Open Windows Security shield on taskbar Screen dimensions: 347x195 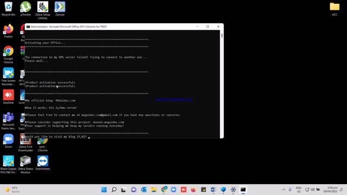223,190
